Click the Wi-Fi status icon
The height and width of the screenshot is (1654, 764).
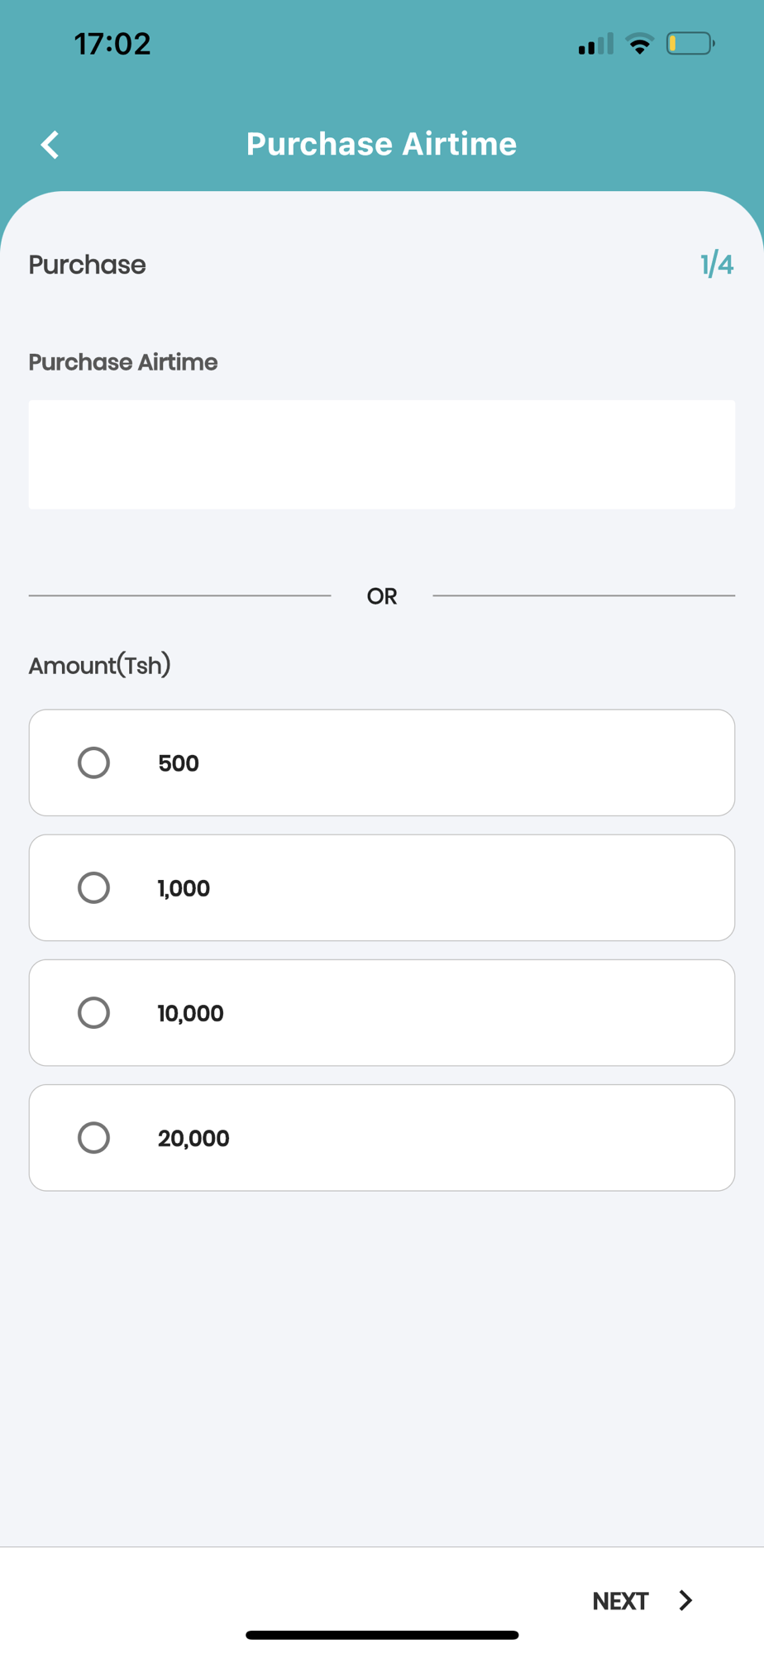(x=639, y=44)
